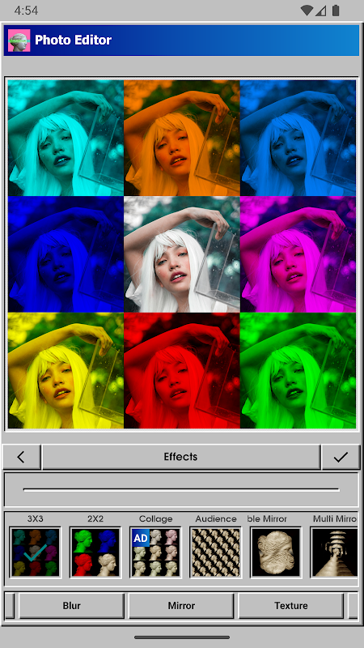Open the Blur effects category
The height and width of the screenshot is (648, 364).
[x=72, y=605]
